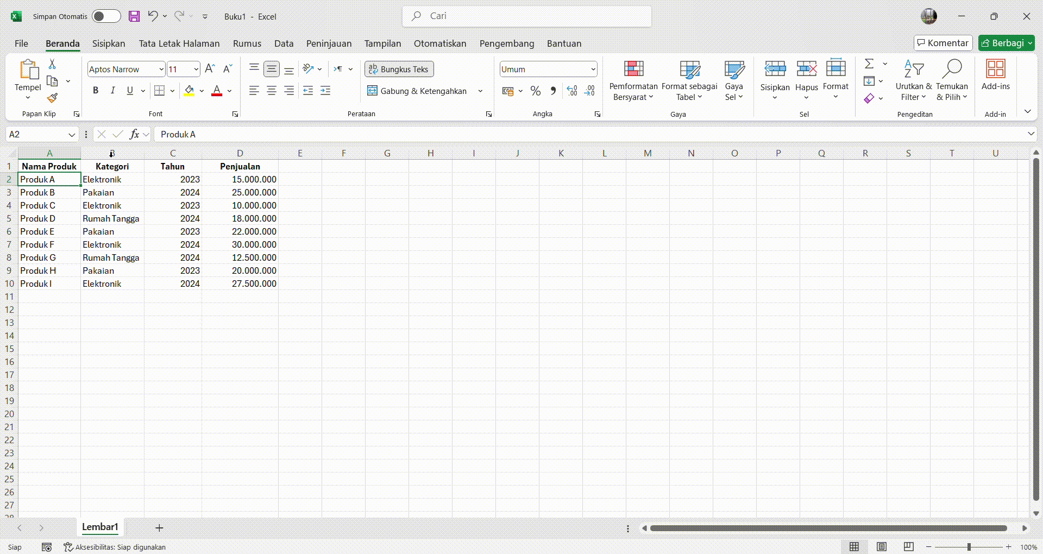Open Pemformatan Bersyarat menu
Screen dimensions: 1043x554
coord(633,80)
